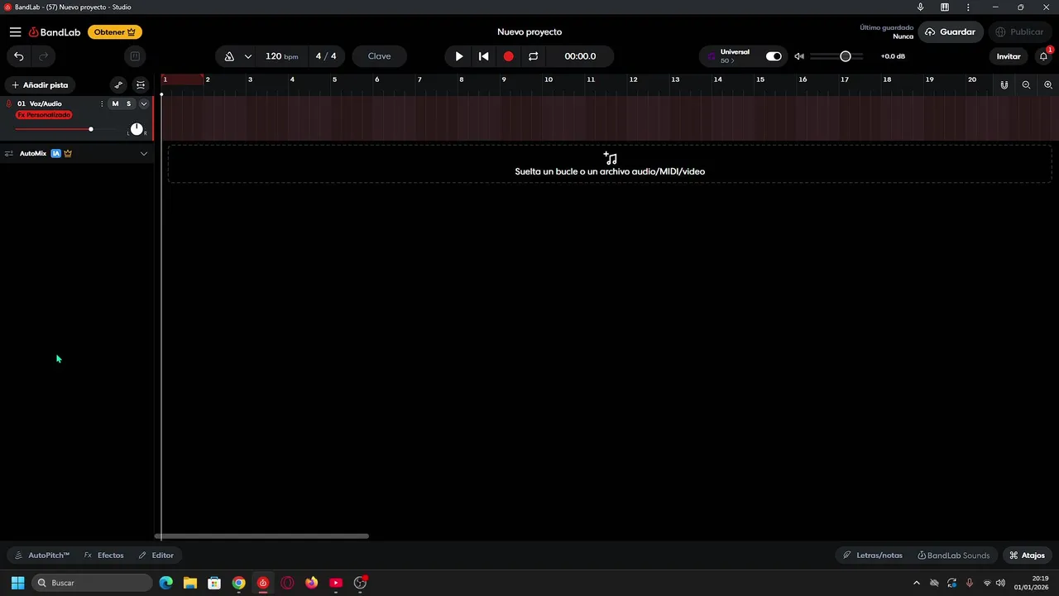Click the drop loop or file area

coord(610,164)
